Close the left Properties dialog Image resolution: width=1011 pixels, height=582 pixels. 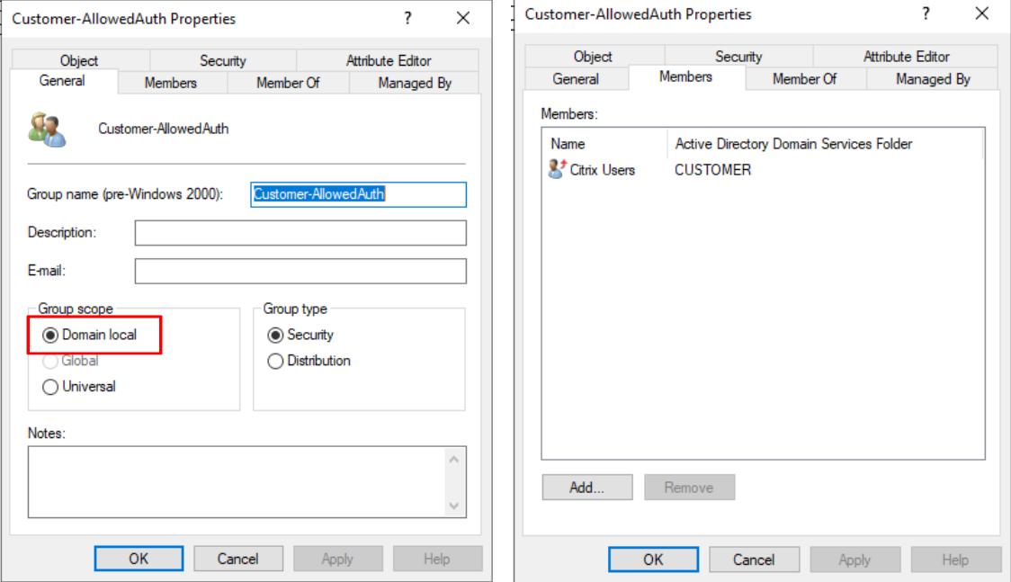coord(463,18)
